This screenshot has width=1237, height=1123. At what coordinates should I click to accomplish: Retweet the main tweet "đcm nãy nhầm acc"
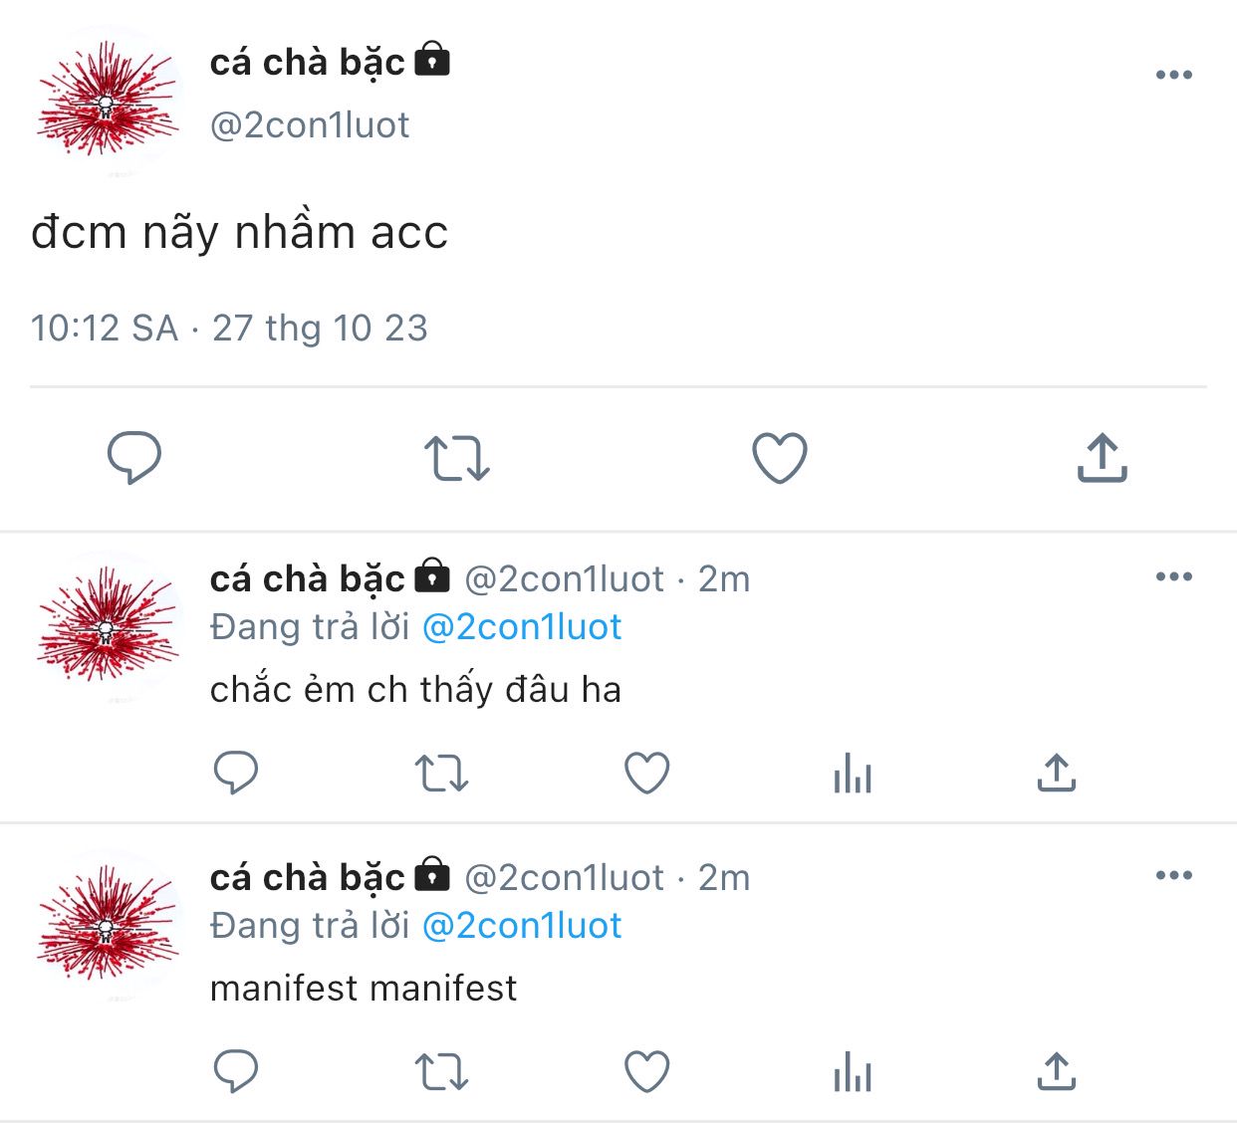point(457,458)
